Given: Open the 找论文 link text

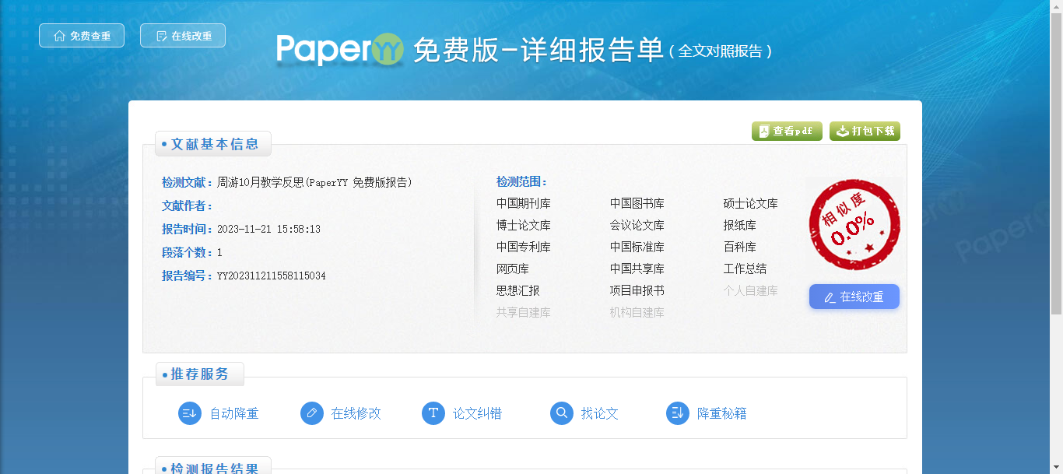Looking at the screenshot, I should click(600, 414).
